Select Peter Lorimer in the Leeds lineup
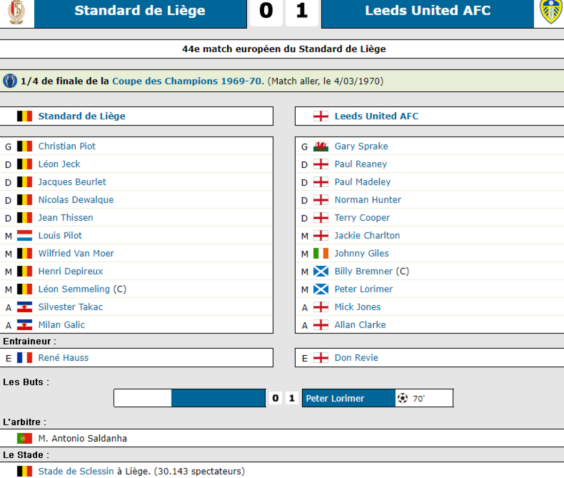Screen dimensions: 564x478 point(363,289)
